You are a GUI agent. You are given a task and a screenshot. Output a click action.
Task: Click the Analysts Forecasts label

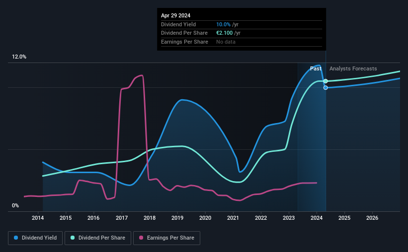tap(353, 68)
